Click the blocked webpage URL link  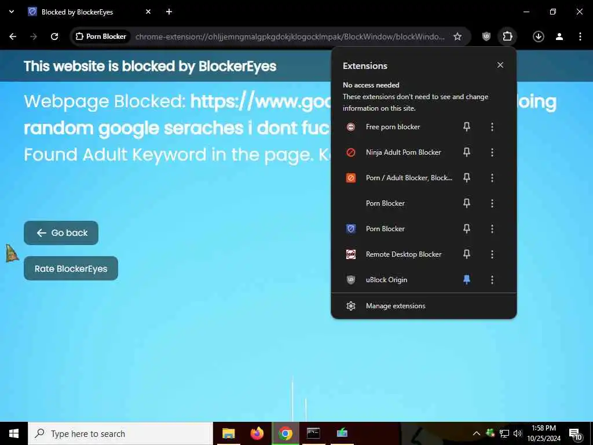pos(260,101)
